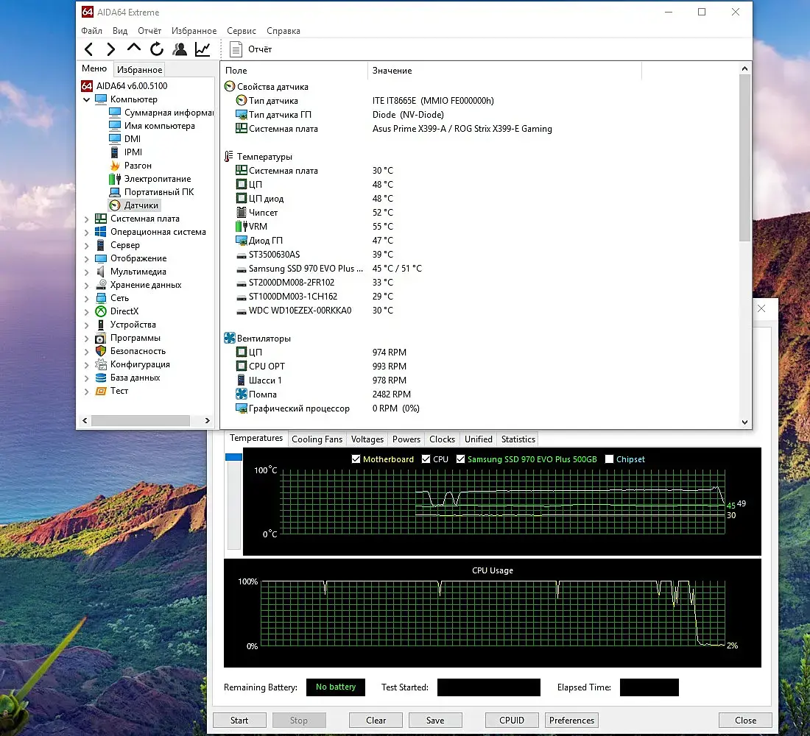
Task: Click the Сеть network icon
Action: (101, 298)
